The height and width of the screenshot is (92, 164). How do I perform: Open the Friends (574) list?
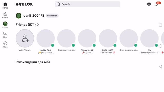(x=26, y=25)
